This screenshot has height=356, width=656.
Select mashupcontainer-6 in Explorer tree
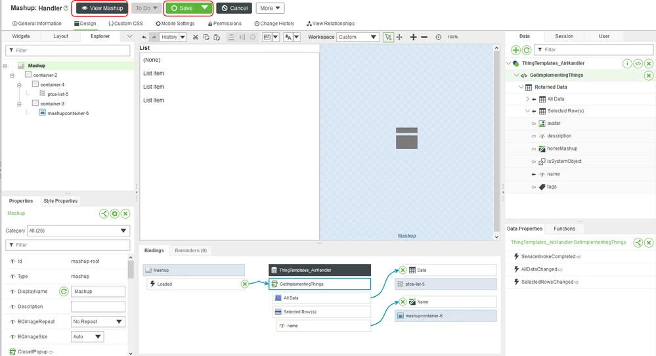(68, 114)
